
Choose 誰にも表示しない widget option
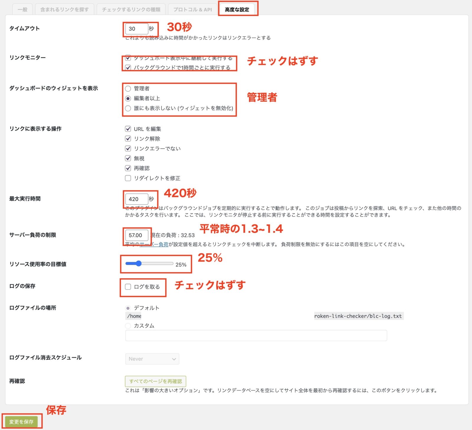click(128, 108)
